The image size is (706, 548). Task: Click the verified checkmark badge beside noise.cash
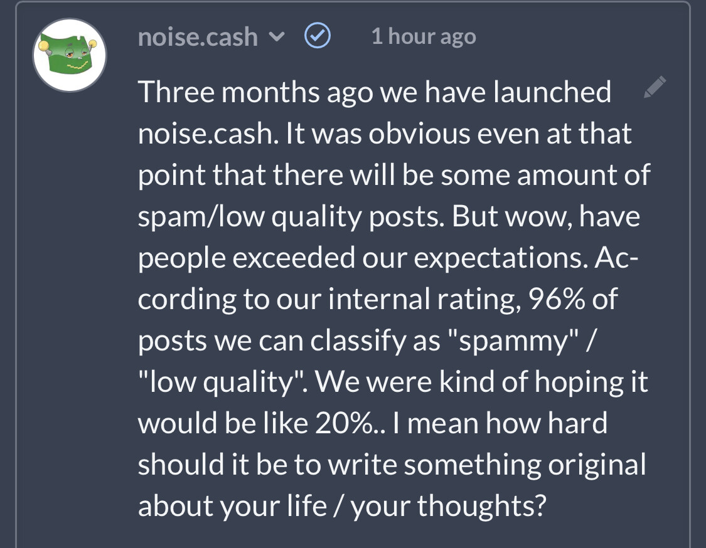point(318,36)
